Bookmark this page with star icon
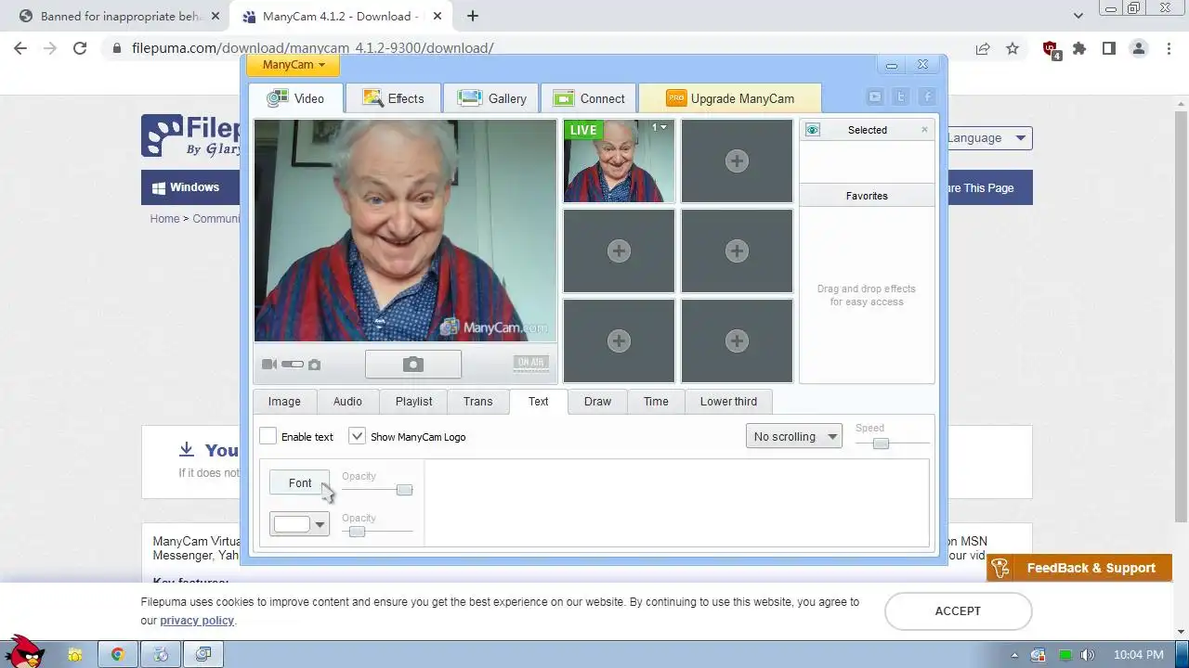 (1013, 48)
